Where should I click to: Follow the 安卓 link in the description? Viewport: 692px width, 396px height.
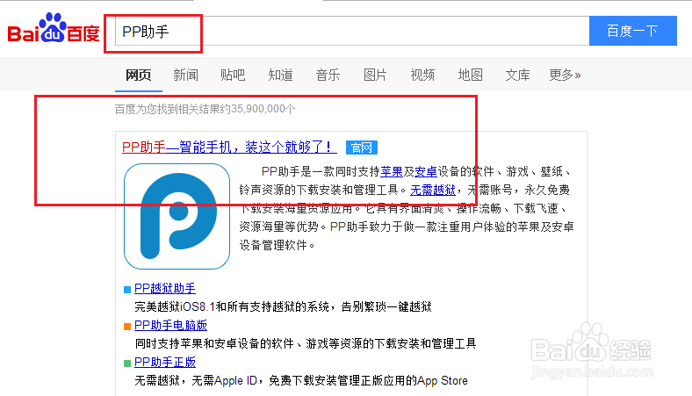426,172
